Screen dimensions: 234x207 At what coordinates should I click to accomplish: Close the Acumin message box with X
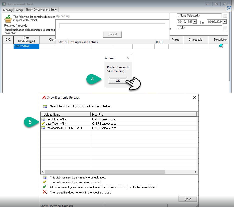tap(128, 58)
